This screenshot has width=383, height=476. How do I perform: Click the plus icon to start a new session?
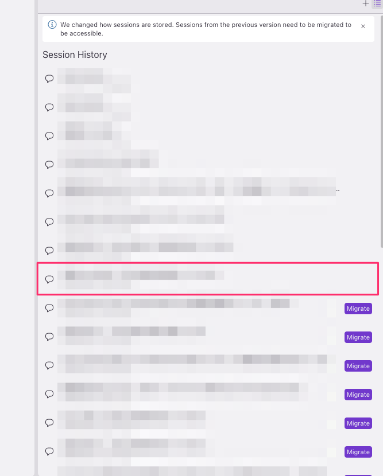tap(366, 3)
